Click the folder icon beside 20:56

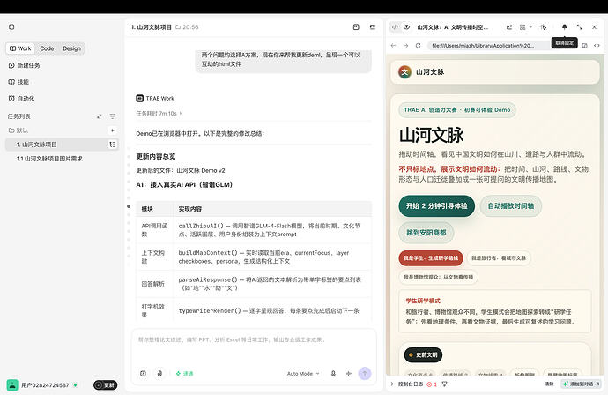178,27
